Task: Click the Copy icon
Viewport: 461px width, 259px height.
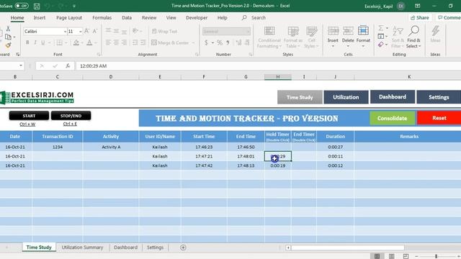Action: coord(8,37)
